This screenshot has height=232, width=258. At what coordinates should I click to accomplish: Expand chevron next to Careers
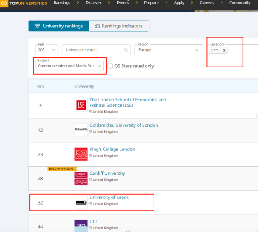(221, 3)
